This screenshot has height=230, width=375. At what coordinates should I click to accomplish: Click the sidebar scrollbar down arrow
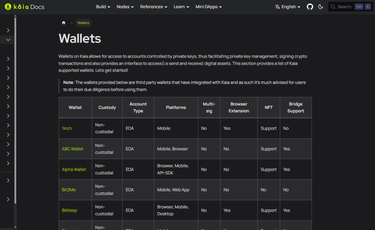tap(15, 227)
